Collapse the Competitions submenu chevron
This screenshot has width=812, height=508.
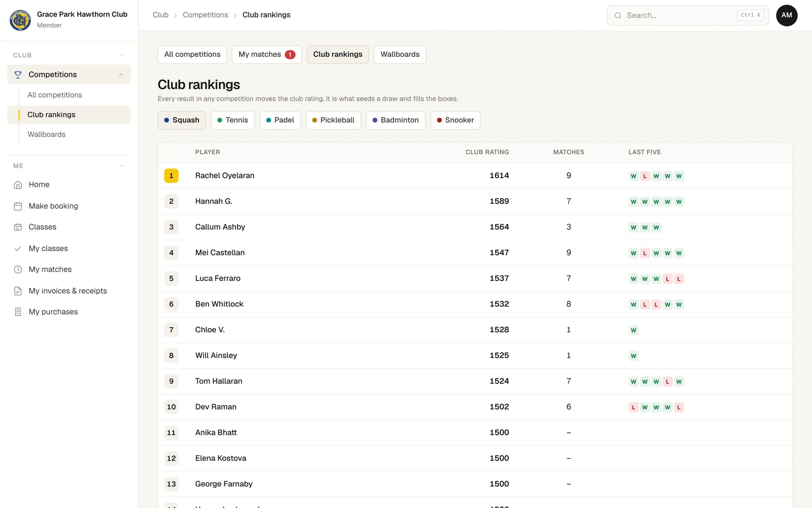121,75
